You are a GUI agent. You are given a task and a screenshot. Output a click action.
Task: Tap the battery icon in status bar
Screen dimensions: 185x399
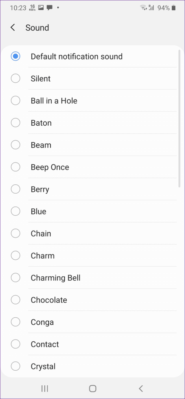pyautogui.click(x=174, y=8)
